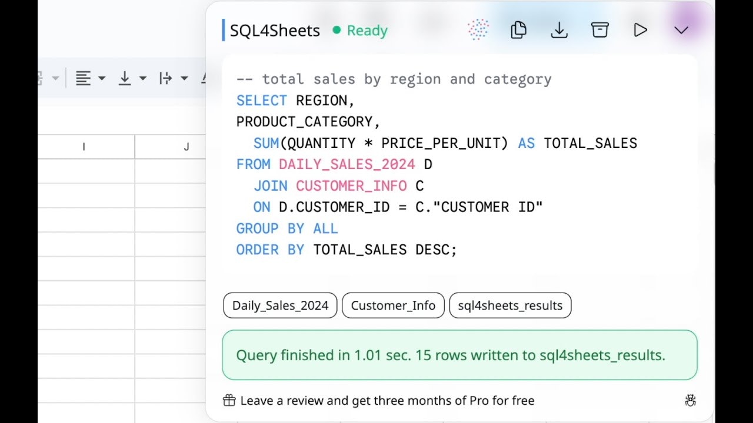Select the Daily_Sales_2024 sheet chip
Image resolution: width=753 pixels, height=423 pixels.
pyautogui.click(x=279, y=305)
